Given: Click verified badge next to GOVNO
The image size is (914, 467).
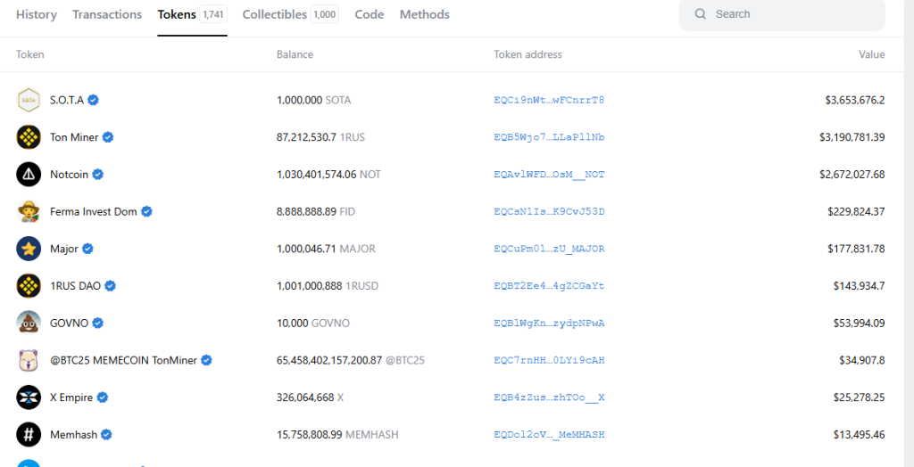Looking at the screenshot, I should coord(98,324).
